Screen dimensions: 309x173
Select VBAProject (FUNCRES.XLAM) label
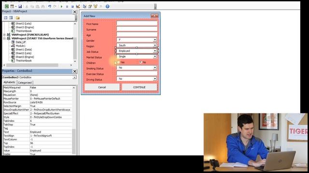tap(30, 35)
